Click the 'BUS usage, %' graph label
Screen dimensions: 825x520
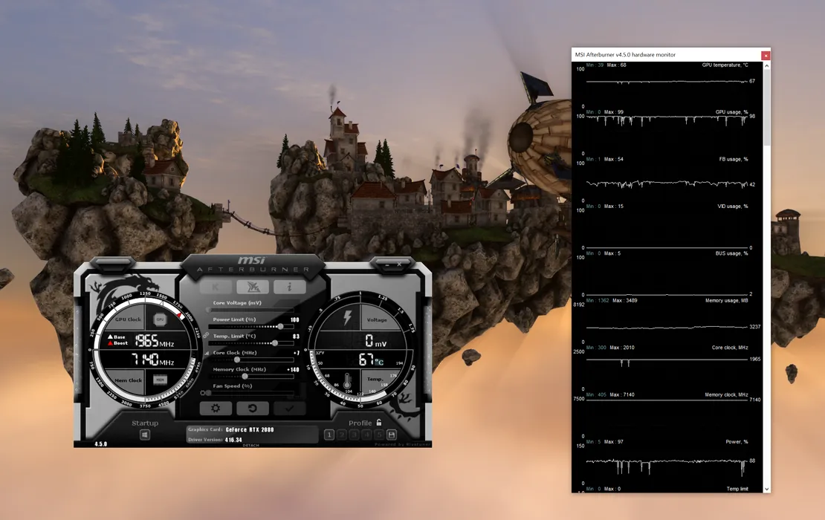coord(731,253)
